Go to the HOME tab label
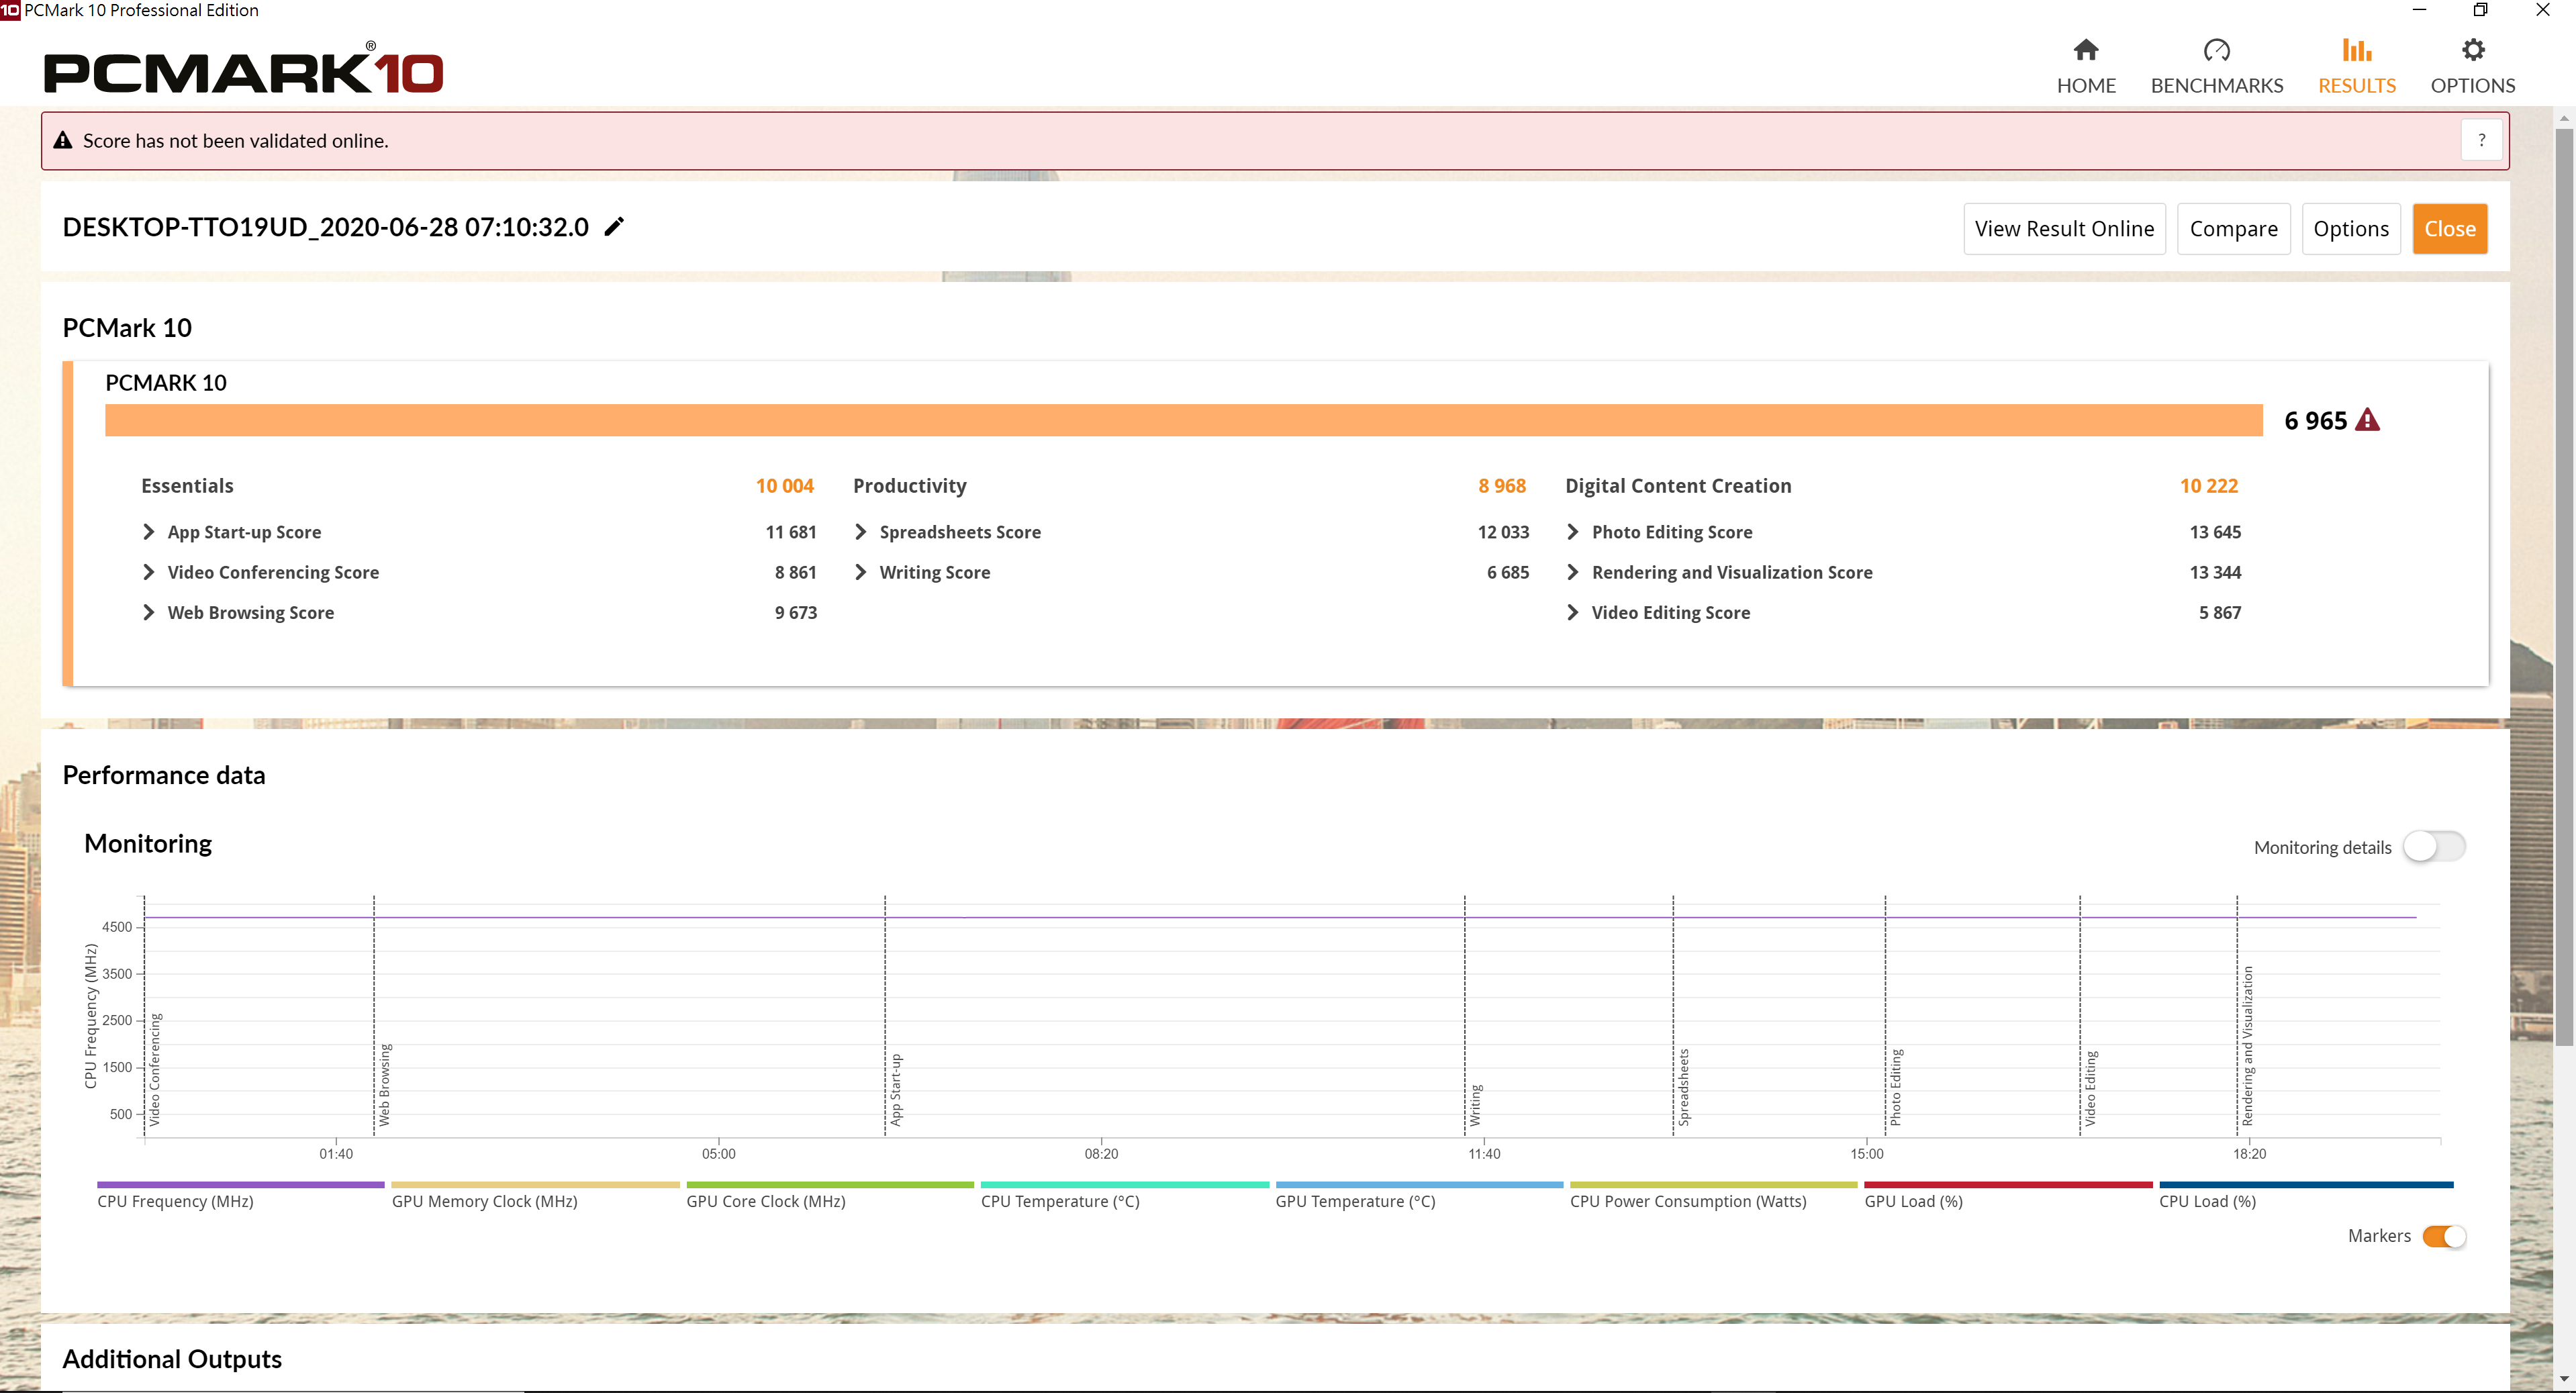This screenshot has height=1393, width=2576. tap(2086, 86)
